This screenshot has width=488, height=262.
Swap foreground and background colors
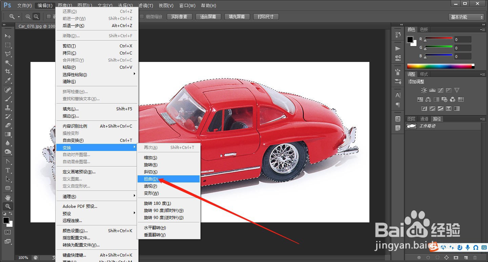[x=11, y=214]
